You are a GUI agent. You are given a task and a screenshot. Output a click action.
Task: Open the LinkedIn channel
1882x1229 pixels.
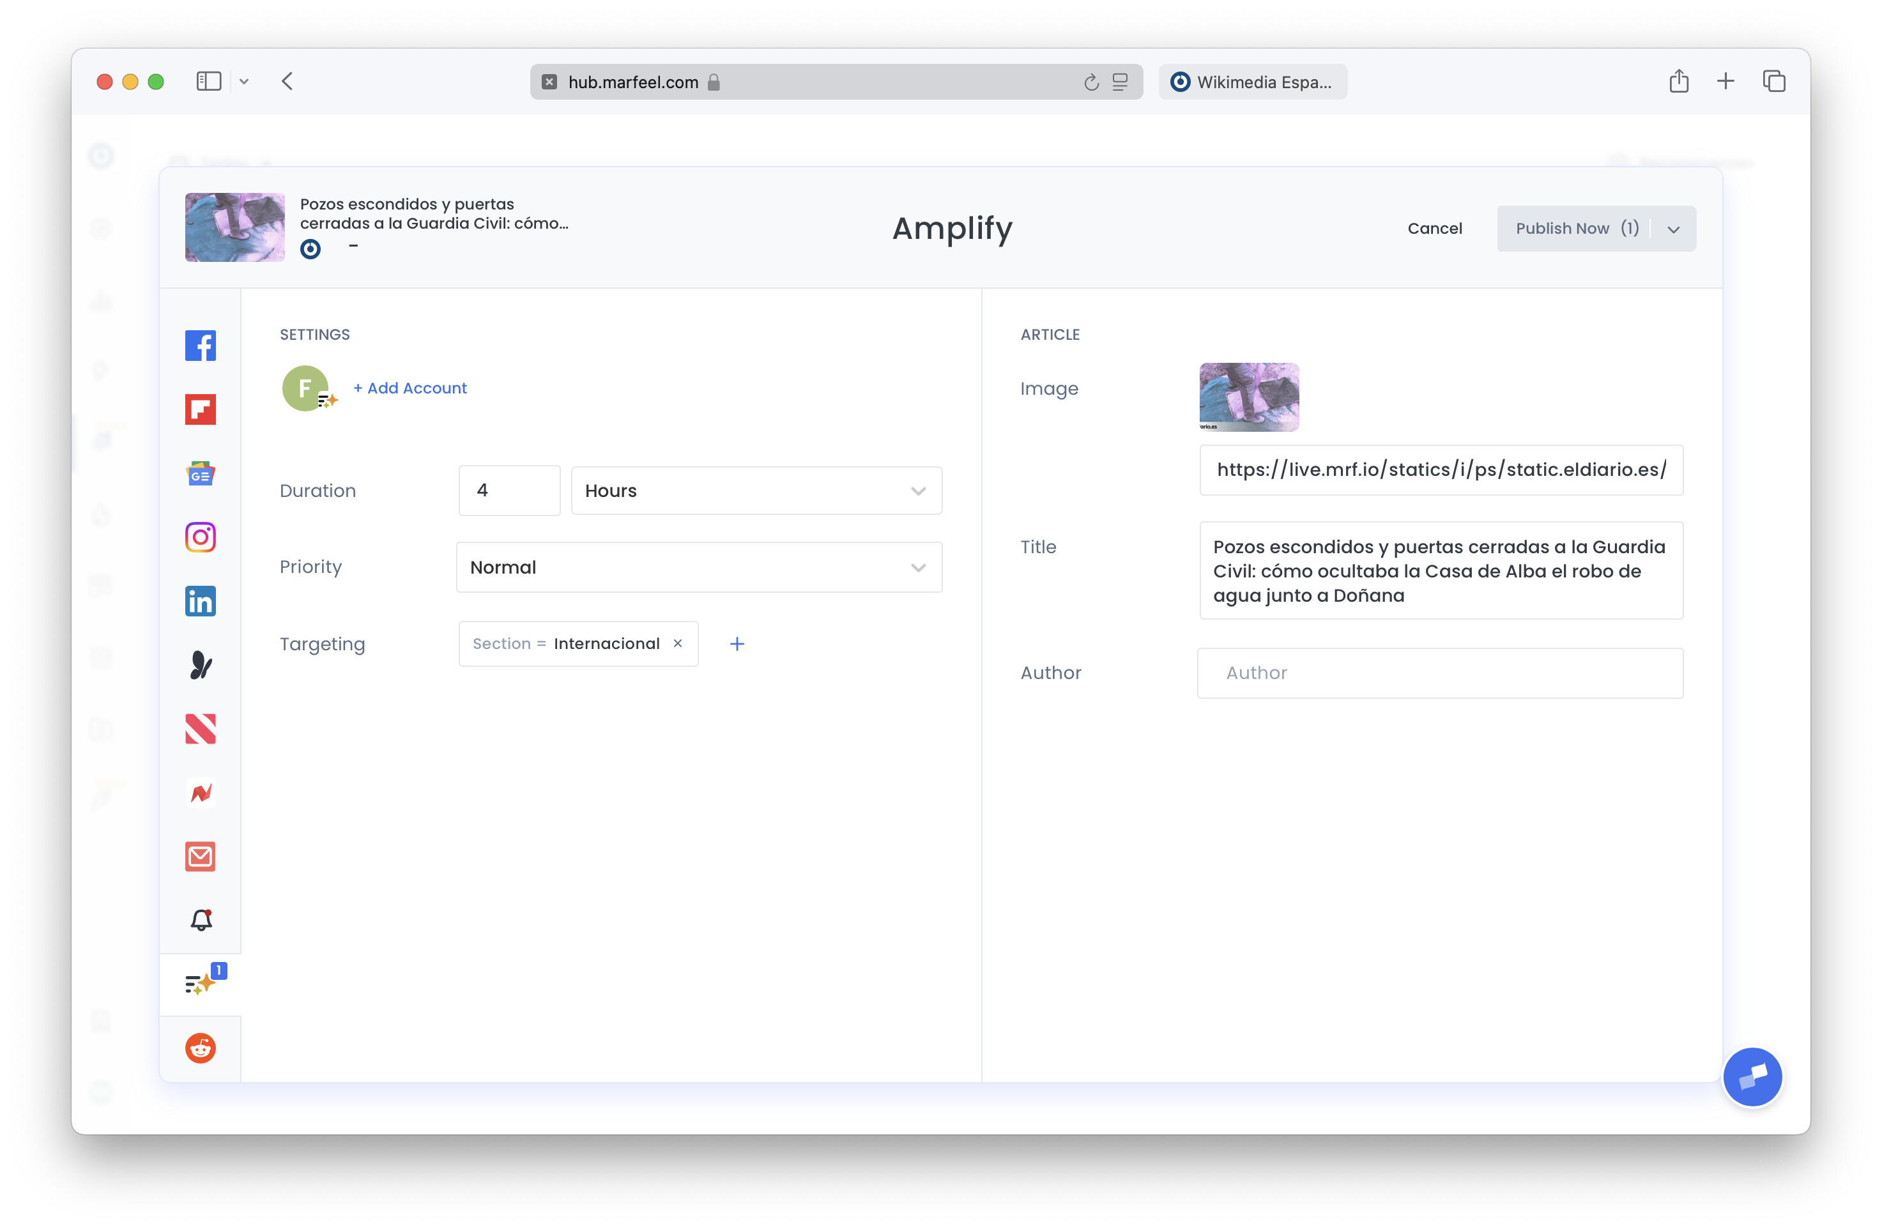coord(200,601)
